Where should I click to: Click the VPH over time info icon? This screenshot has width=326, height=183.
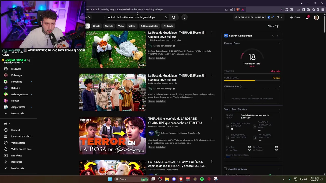[x=241, y=87]
